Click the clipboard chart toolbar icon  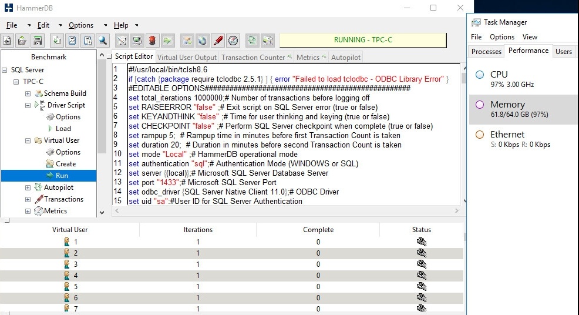[72, 41]
